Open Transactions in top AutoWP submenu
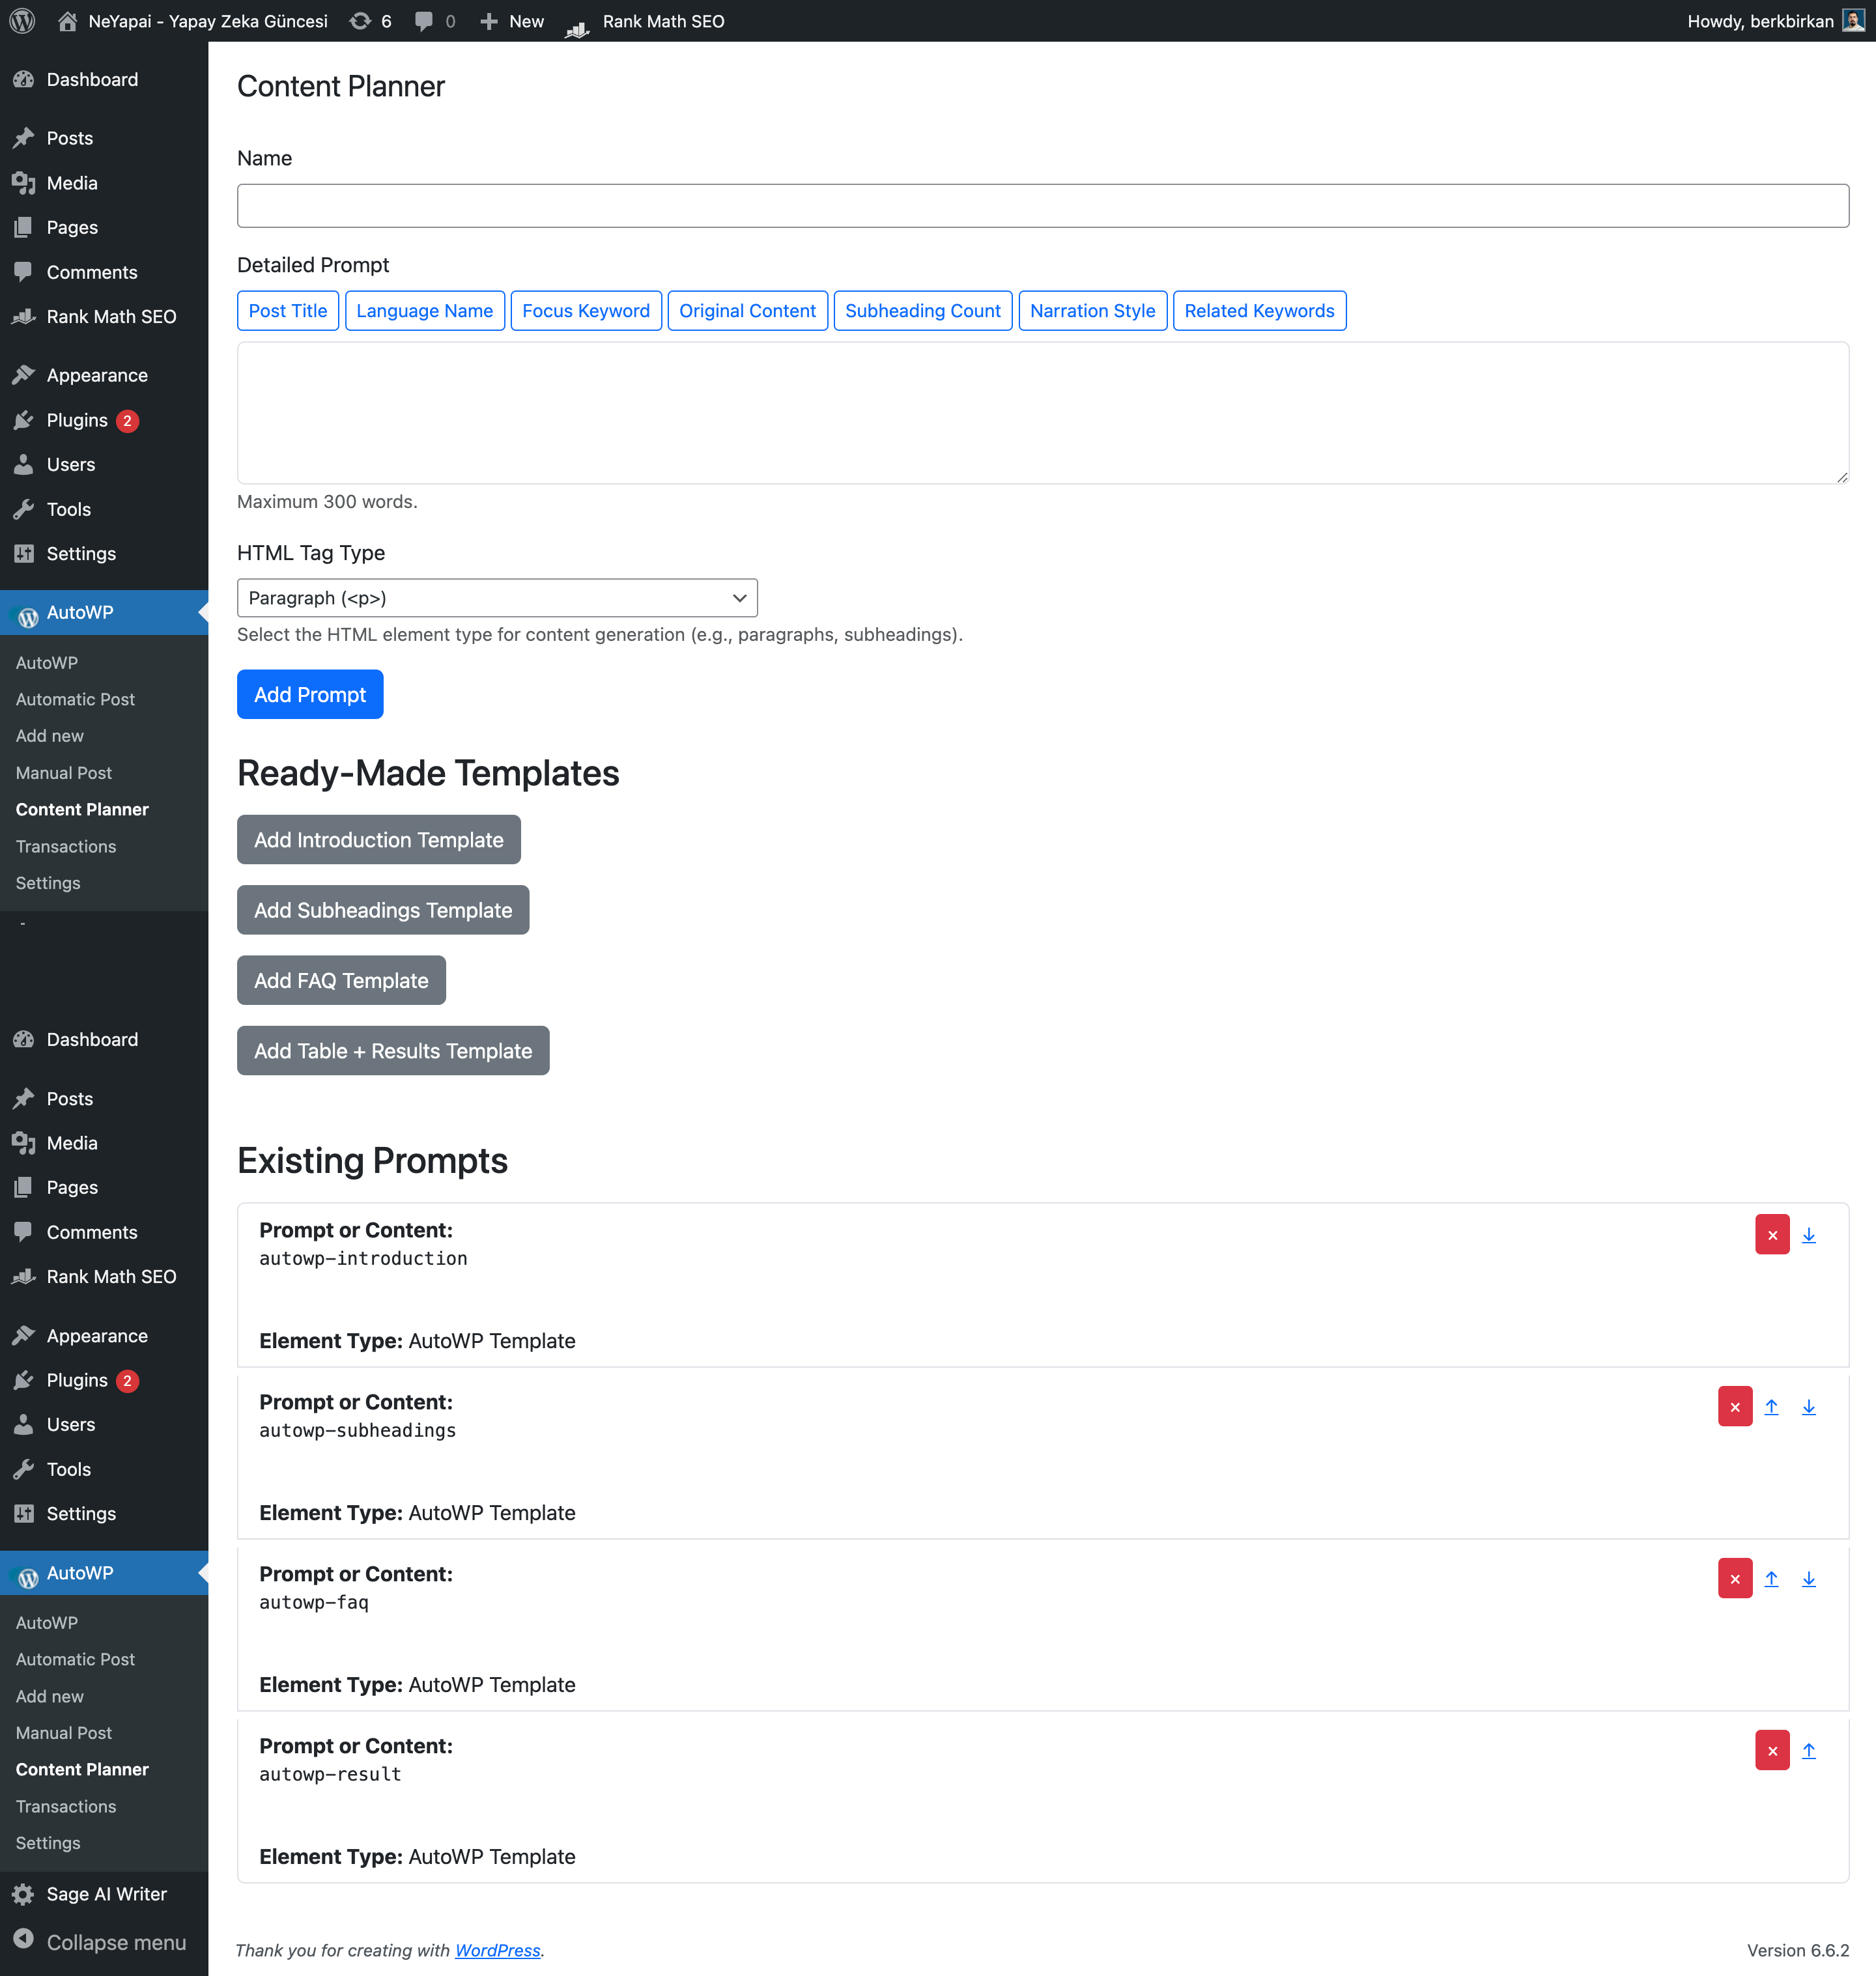The image size is (1876, 1976). pyautogui.click(x=66, y=846)
